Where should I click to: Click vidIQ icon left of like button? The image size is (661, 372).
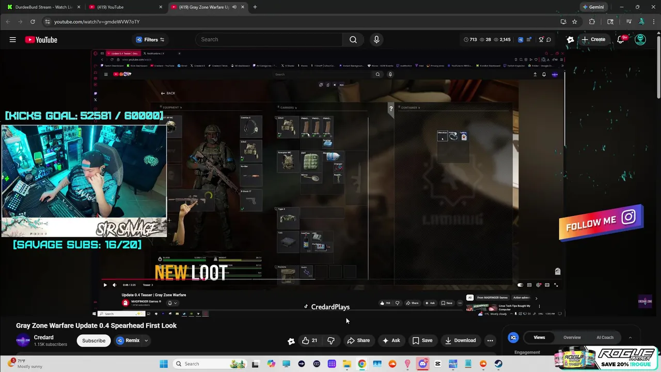click(x=291, y=340)
